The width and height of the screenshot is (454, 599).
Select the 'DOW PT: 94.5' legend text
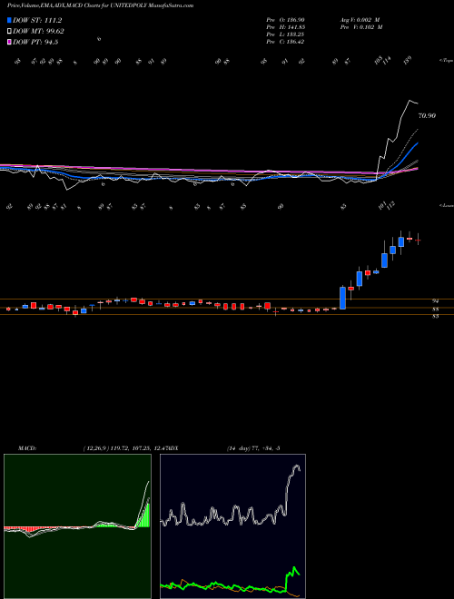35,42
